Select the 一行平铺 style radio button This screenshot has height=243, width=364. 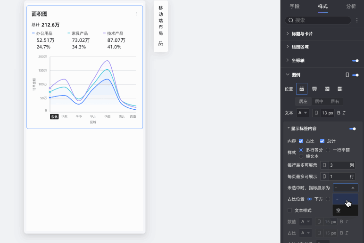[328, 150]
